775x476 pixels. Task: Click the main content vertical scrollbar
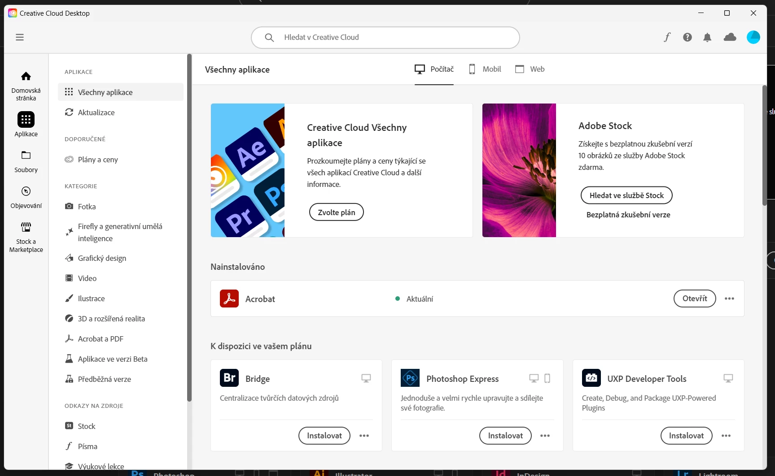click(x=765, y=145)
